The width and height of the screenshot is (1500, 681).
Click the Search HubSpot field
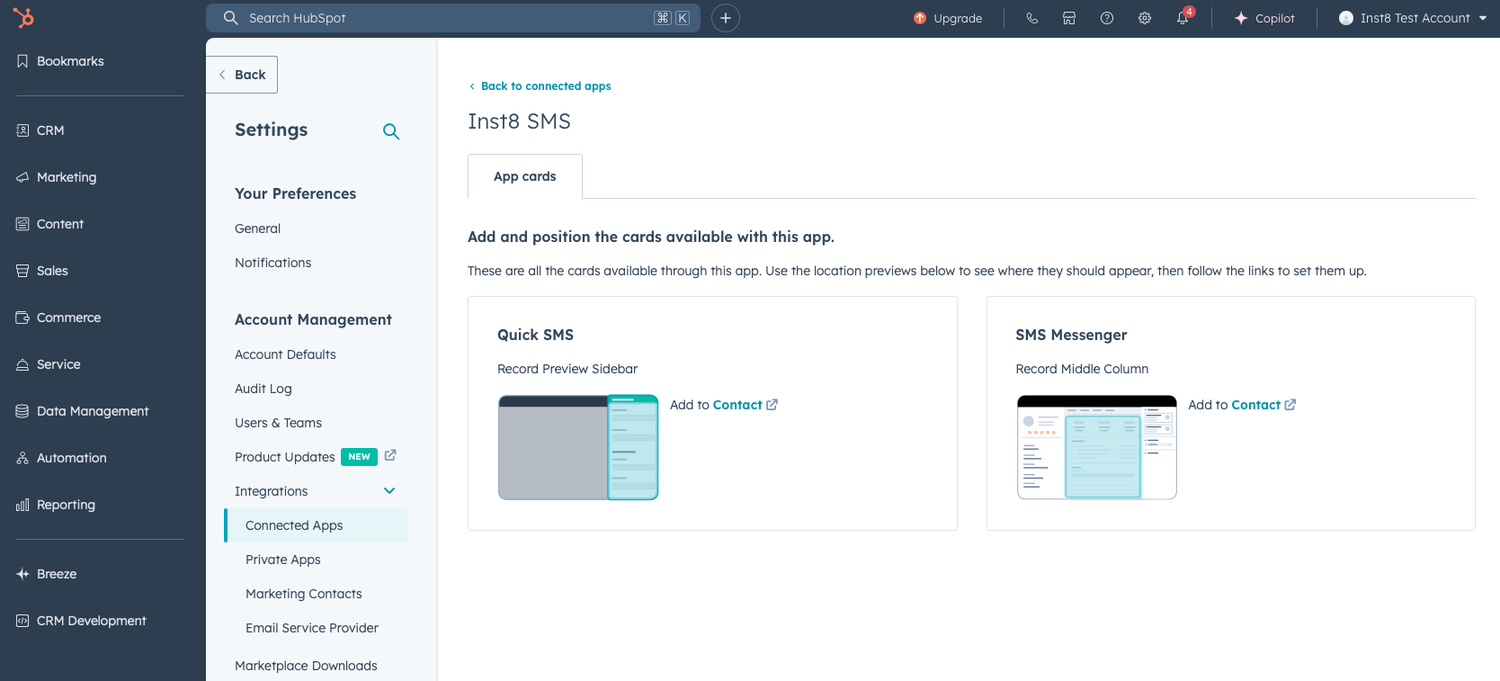450,18
